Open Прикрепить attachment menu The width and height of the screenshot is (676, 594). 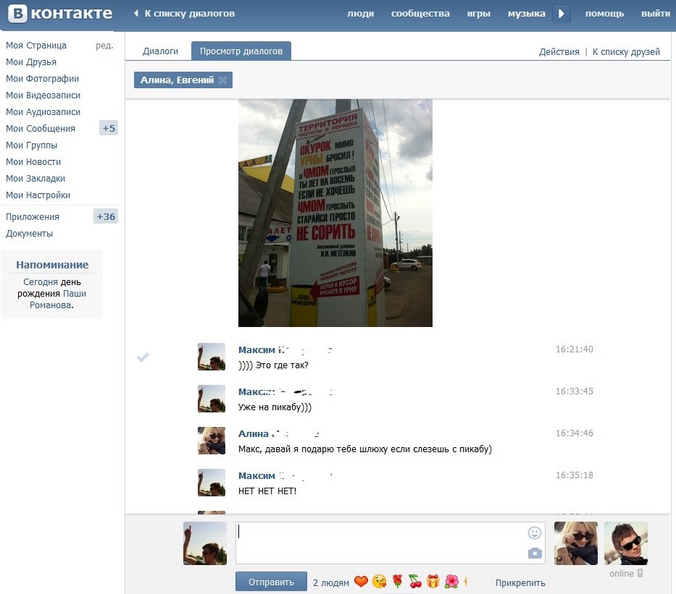(520, 583)
